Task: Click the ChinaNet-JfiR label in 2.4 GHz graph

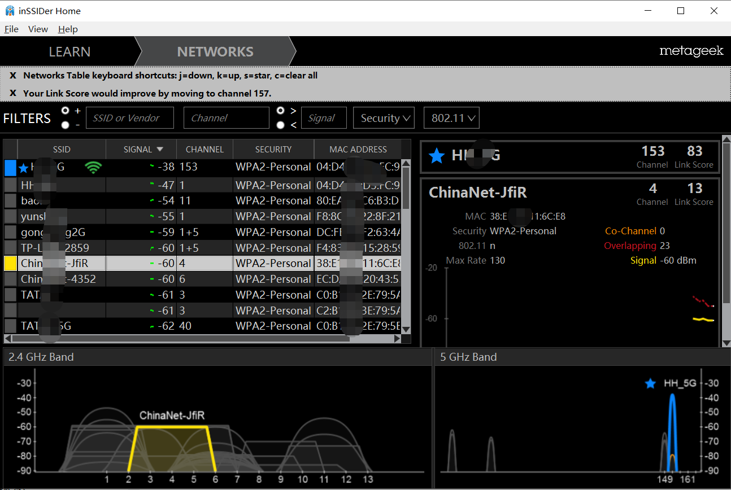Action: [172, 415]
